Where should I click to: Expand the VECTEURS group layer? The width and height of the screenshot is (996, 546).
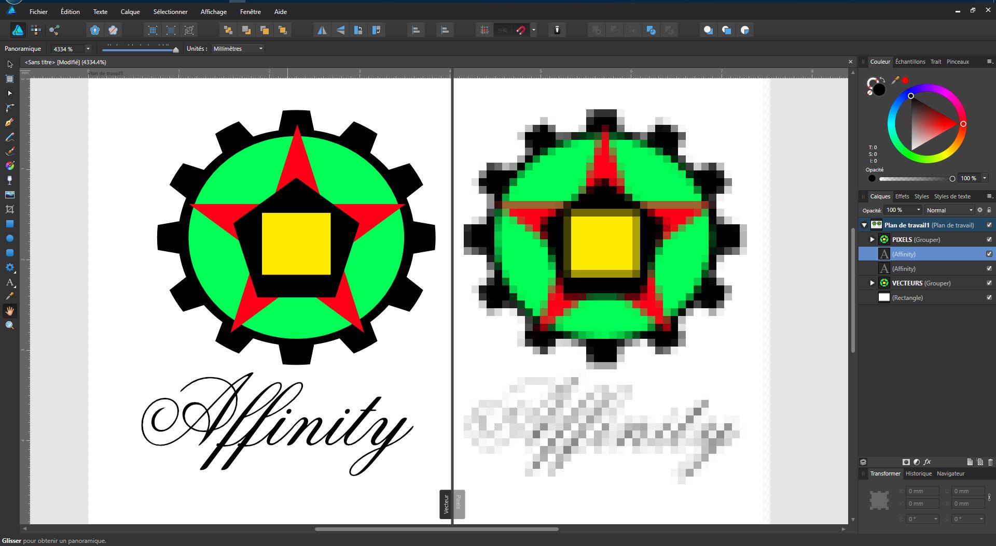pos(872,283)
